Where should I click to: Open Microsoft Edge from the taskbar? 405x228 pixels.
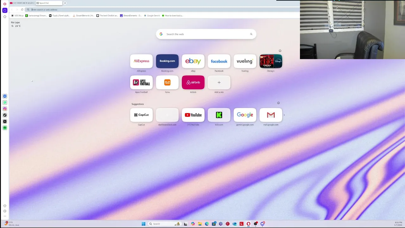tap(207, 224)
